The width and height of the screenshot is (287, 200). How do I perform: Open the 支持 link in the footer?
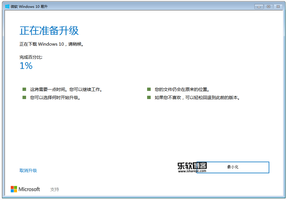(x=55, y=190)
